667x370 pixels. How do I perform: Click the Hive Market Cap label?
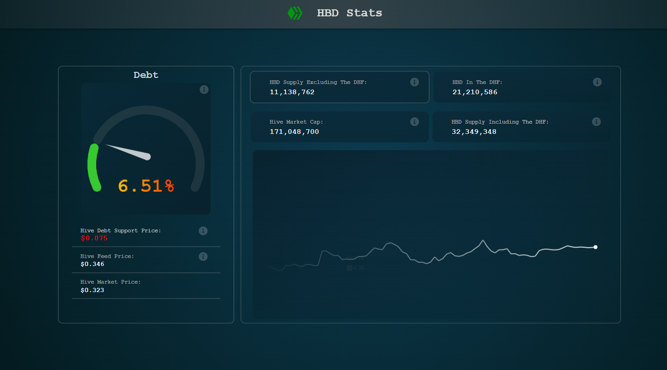[x=296, y=122]
